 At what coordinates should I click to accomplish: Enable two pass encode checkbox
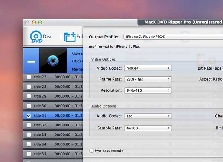click(91, 151)
